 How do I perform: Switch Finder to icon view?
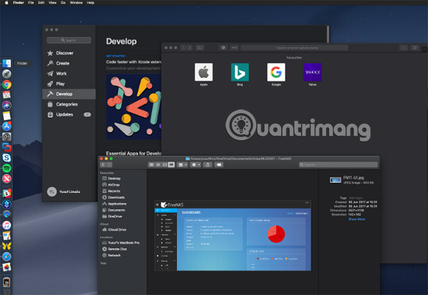click(x=151, y=165)
